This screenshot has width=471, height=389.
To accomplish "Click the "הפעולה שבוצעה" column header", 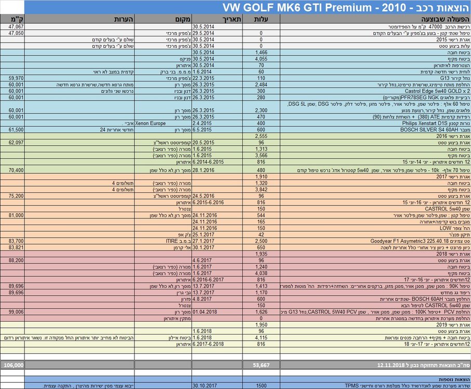I will [x=375, y=19].
